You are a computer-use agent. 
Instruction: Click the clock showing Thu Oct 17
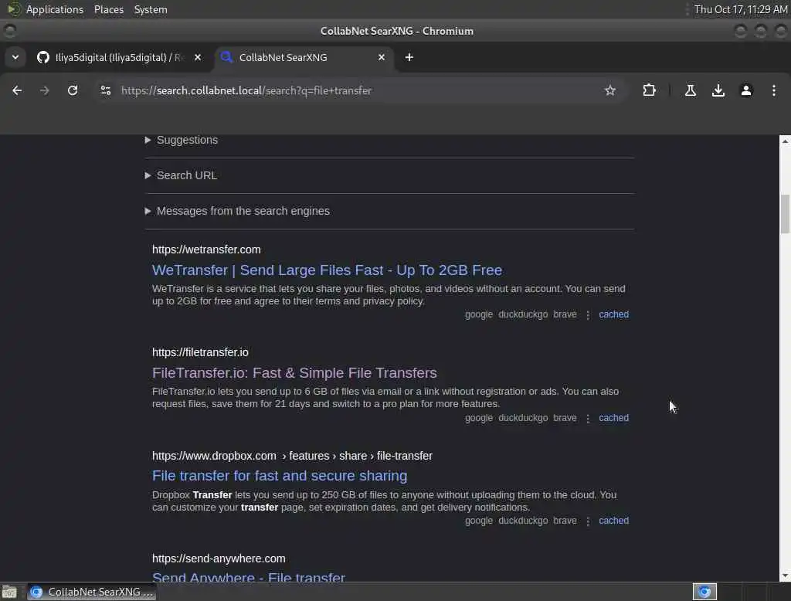point(741,9)
